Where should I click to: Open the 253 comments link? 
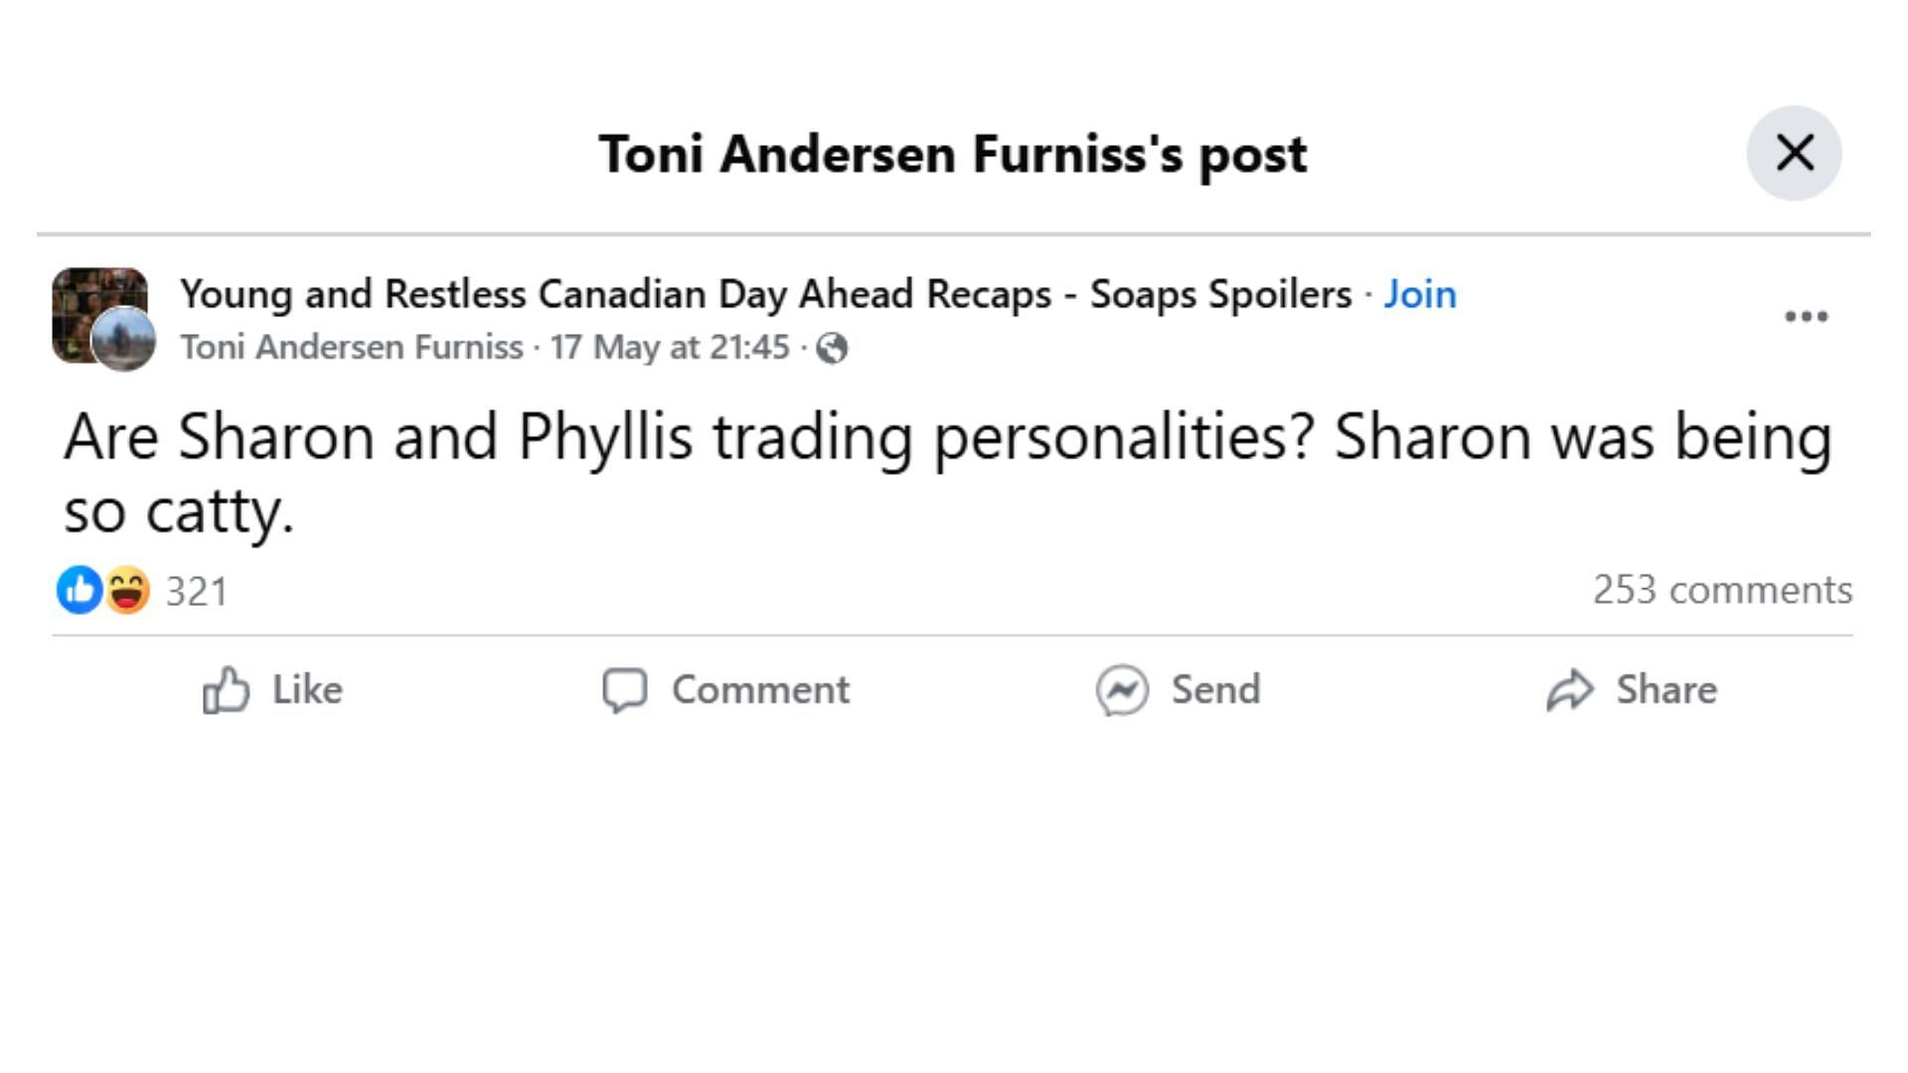tap(1723, 590)
